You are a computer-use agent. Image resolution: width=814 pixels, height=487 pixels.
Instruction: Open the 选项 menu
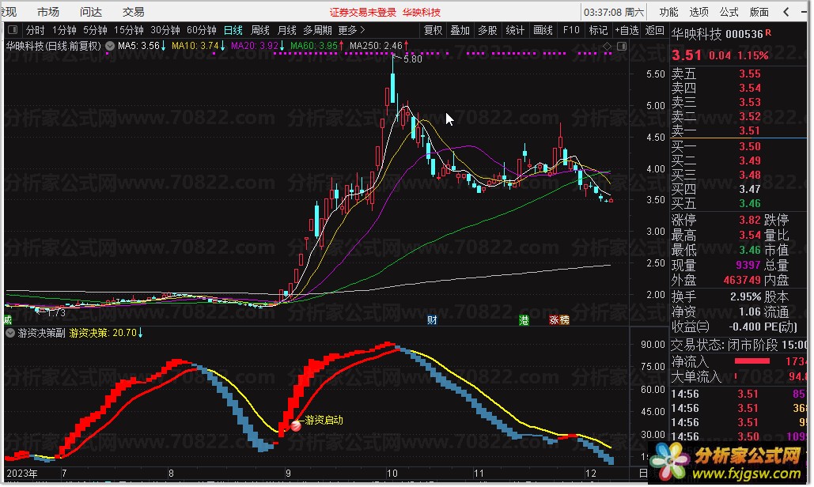click(699, 11)
